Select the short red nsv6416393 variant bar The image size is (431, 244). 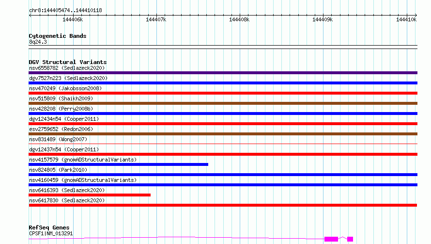pos(90,195)
